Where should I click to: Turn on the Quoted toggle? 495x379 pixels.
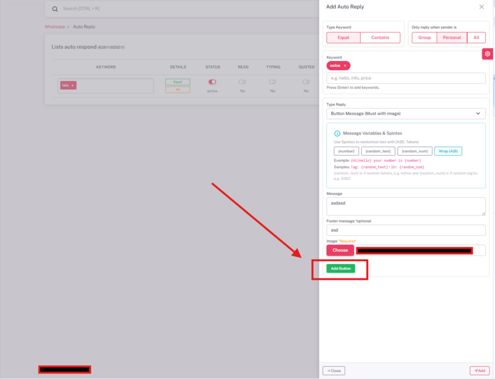306,82
